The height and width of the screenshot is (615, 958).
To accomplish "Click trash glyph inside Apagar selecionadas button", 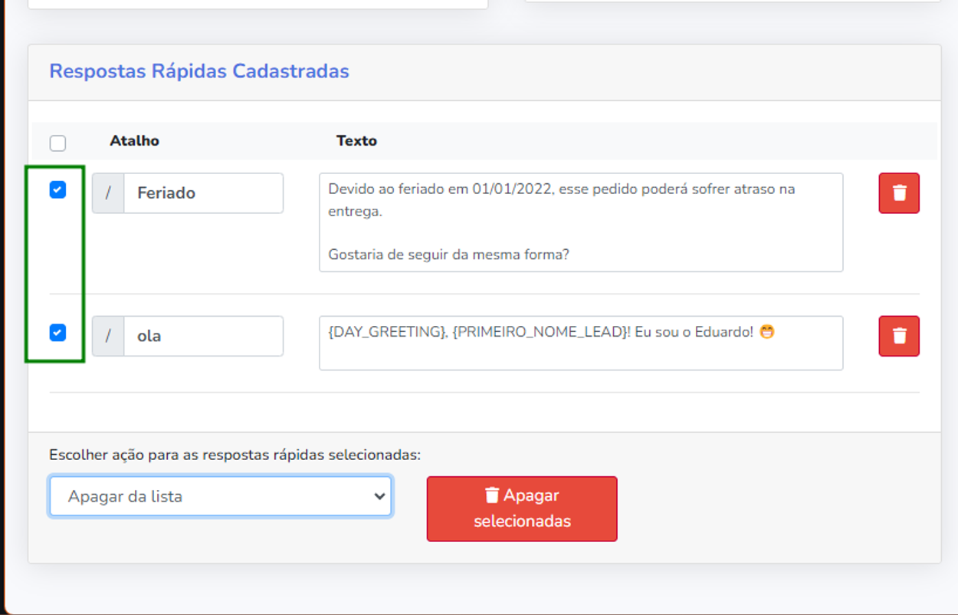I will coord(492,495).
